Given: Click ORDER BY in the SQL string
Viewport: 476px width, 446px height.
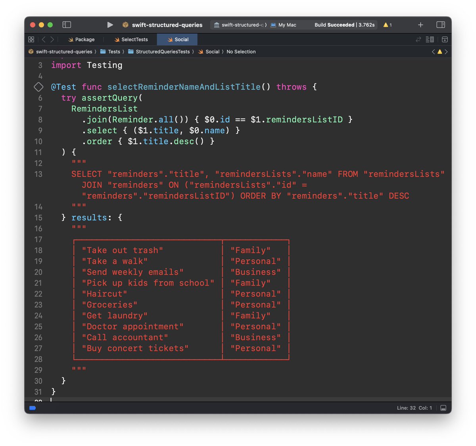Looking at the screenshot, I should (x=261, y=196).
